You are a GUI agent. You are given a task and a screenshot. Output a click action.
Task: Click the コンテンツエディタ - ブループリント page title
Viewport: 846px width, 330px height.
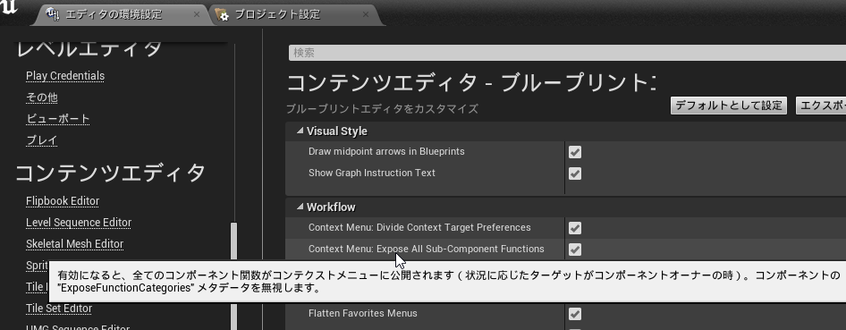point(471,83)
